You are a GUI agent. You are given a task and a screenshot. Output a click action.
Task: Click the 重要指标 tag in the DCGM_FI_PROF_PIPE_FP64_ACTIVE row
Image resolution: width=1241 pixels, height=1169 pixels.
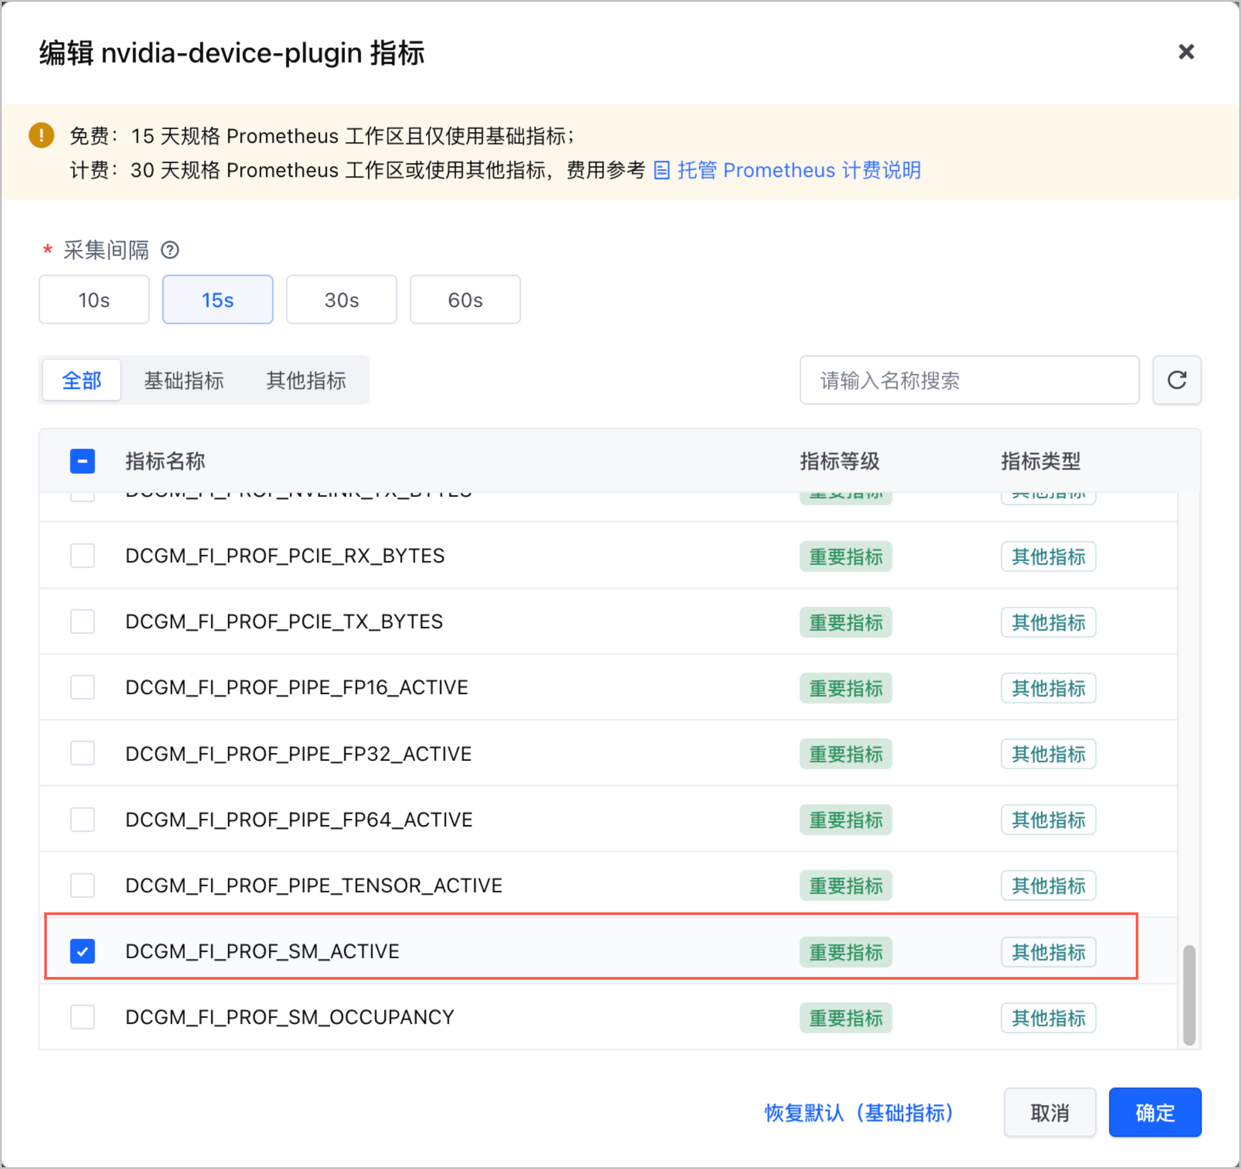coord(846,820)
